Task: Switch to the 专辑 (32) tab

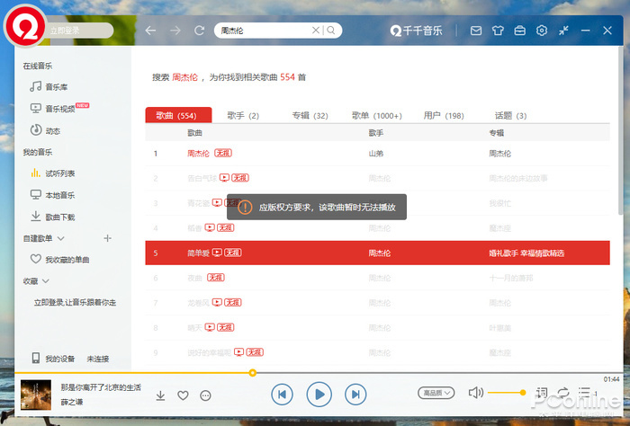Action: coord(310,116)
